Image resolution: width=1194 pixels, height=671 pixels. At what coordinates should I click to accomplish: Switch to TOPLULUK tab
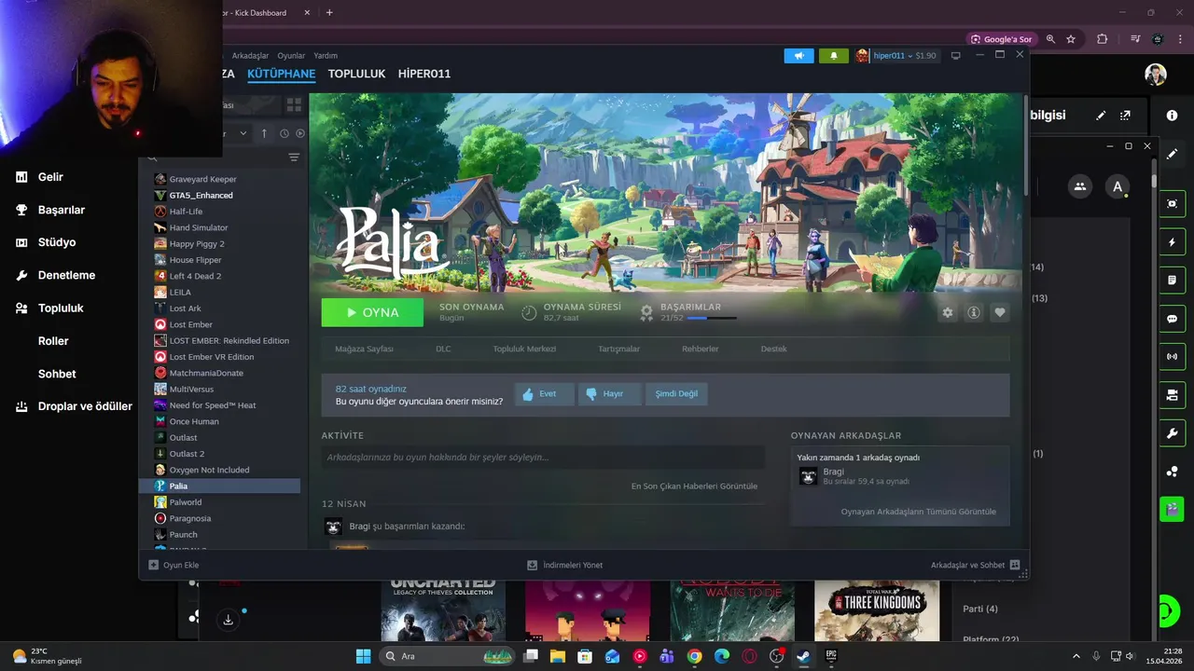tap(356, 74)
